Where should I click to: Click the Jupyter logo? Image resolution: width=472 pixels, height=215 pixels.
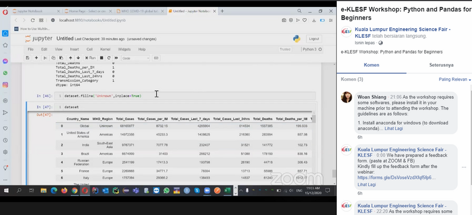38,39
